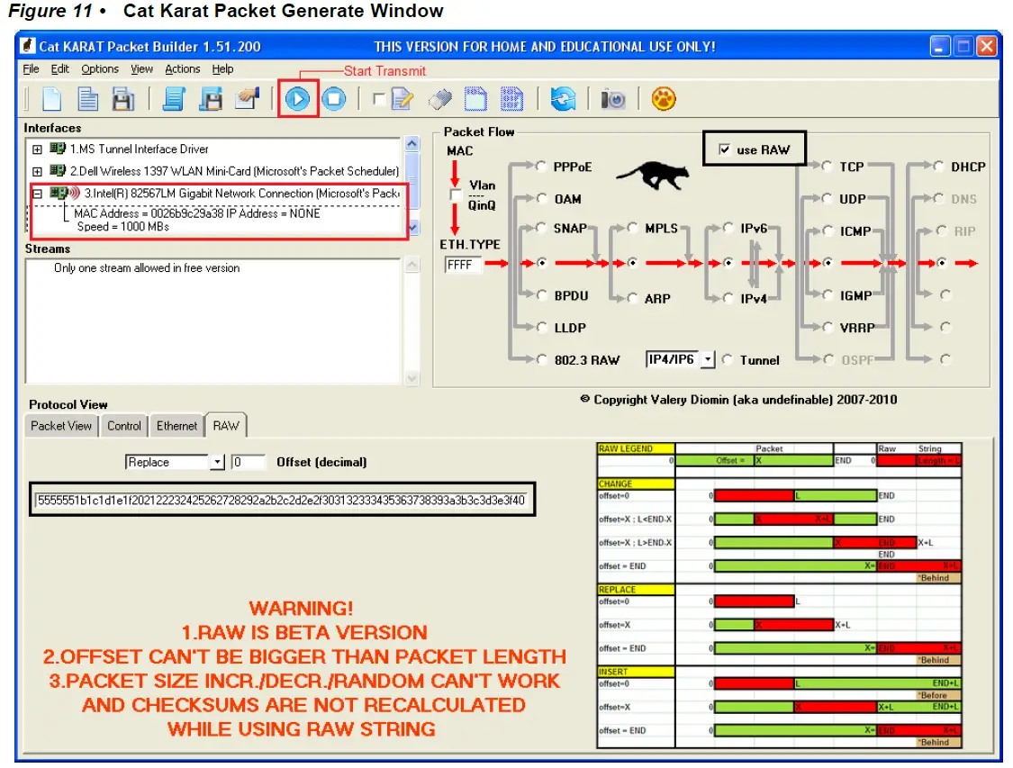The image size is (1013, 768).
Task: Toggle the use RAW checkbox
Action: [724, 149]
